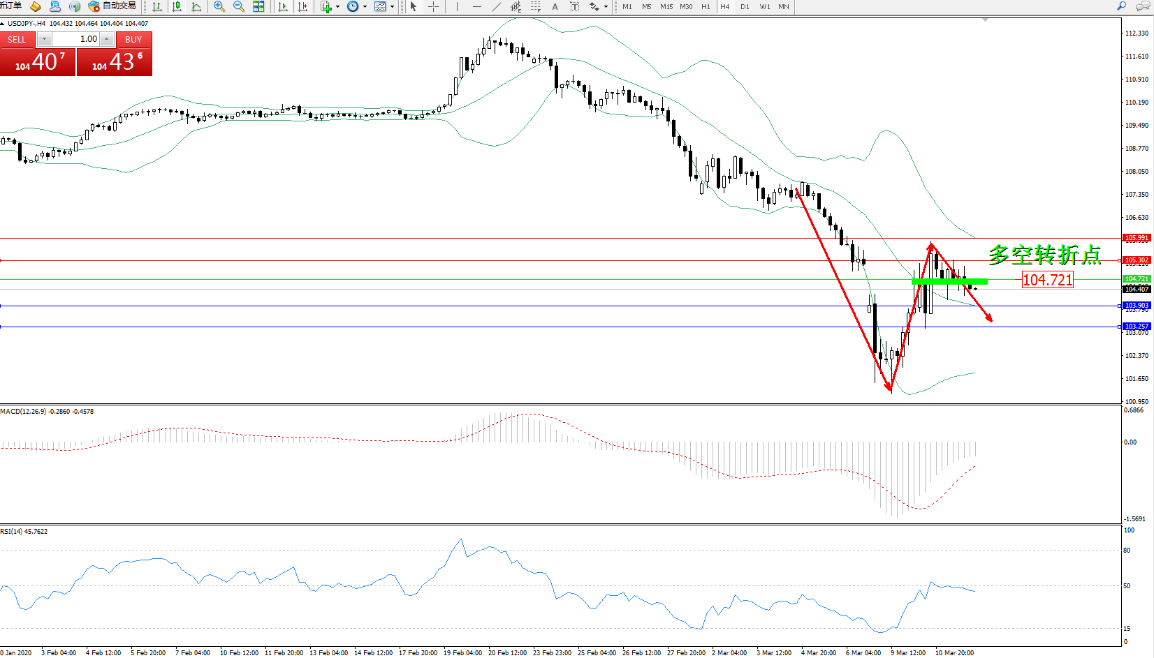
Task: Select the text label 'A' tool
Action: (555, 6)
